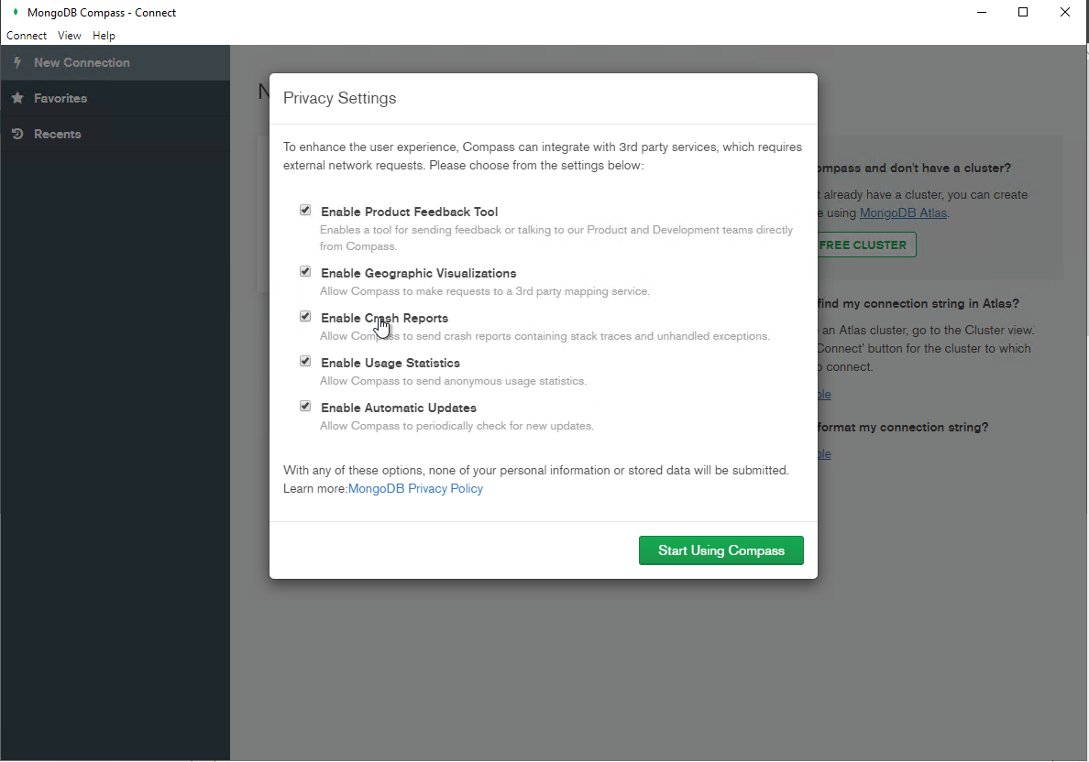Click 'Allow Compass to periodically check for new updates' text
This screenshot has width=1089, height=762.
(456, 426)
